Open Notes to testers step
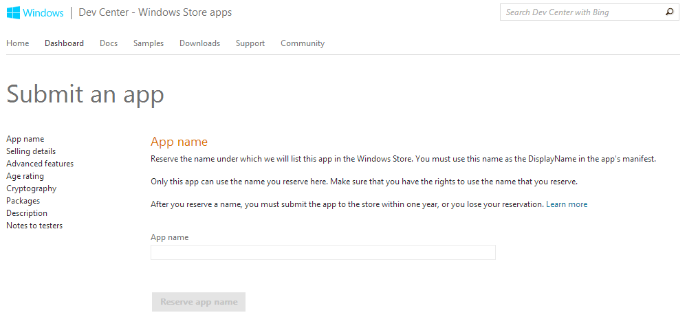 click(x=34, y=226)
